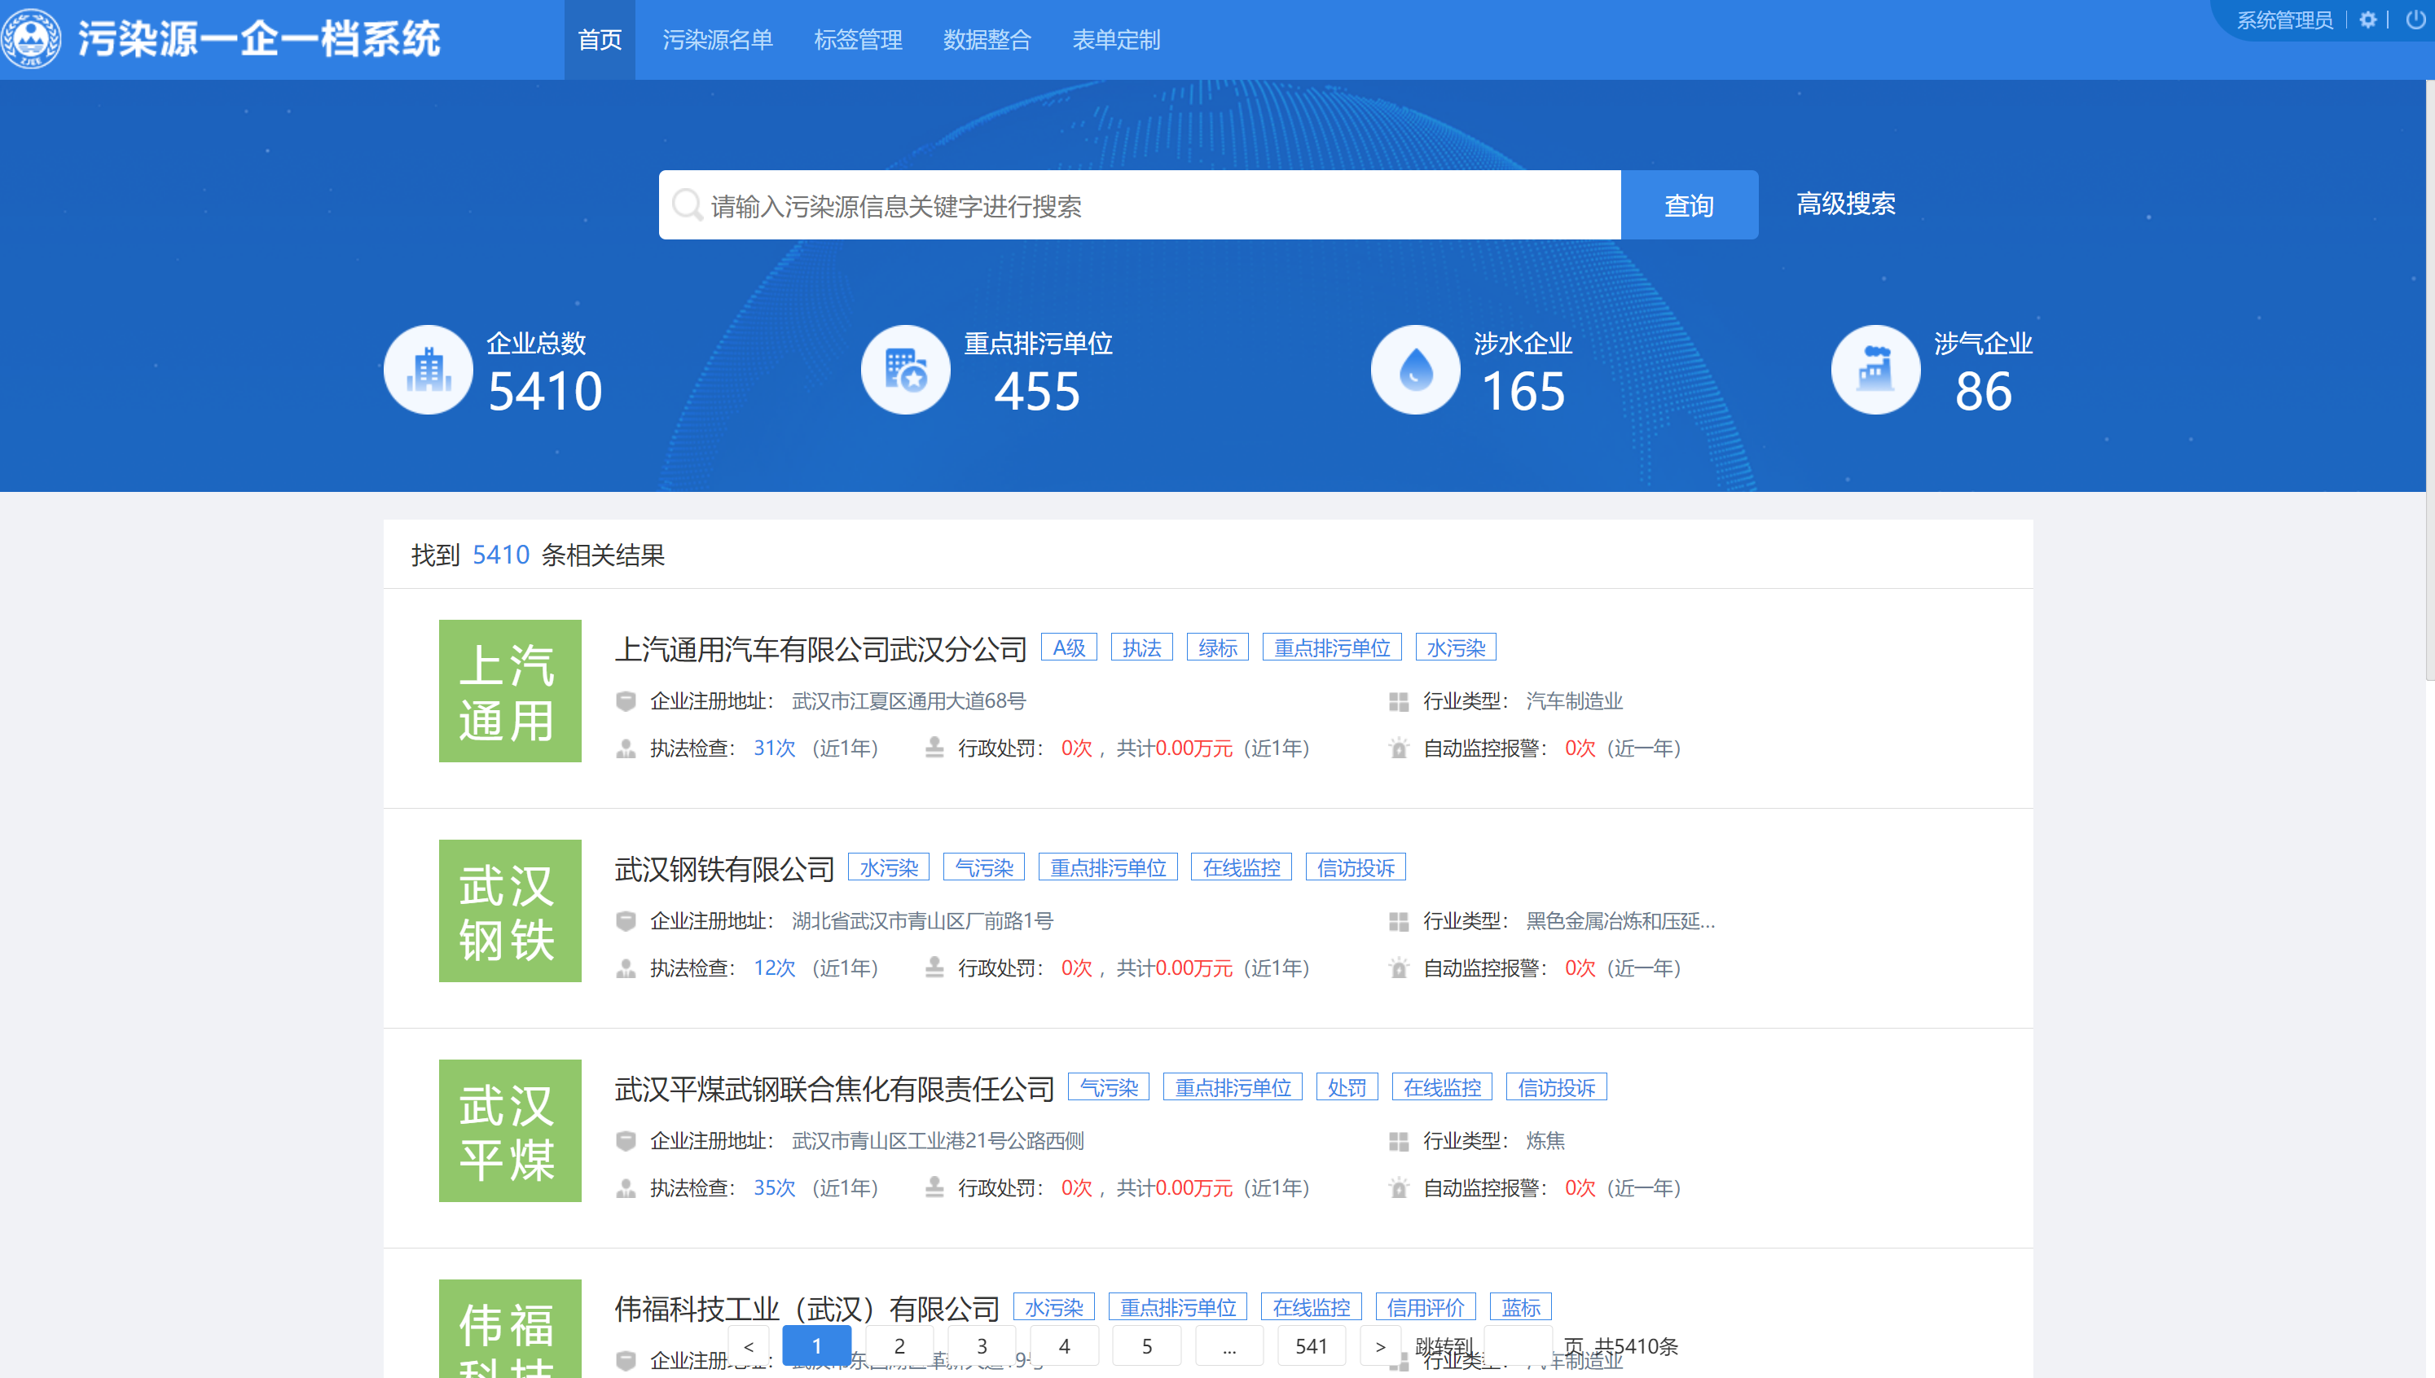Jump to page 3
This screenshot has height=1378, width=2435.
[982, 1345]
